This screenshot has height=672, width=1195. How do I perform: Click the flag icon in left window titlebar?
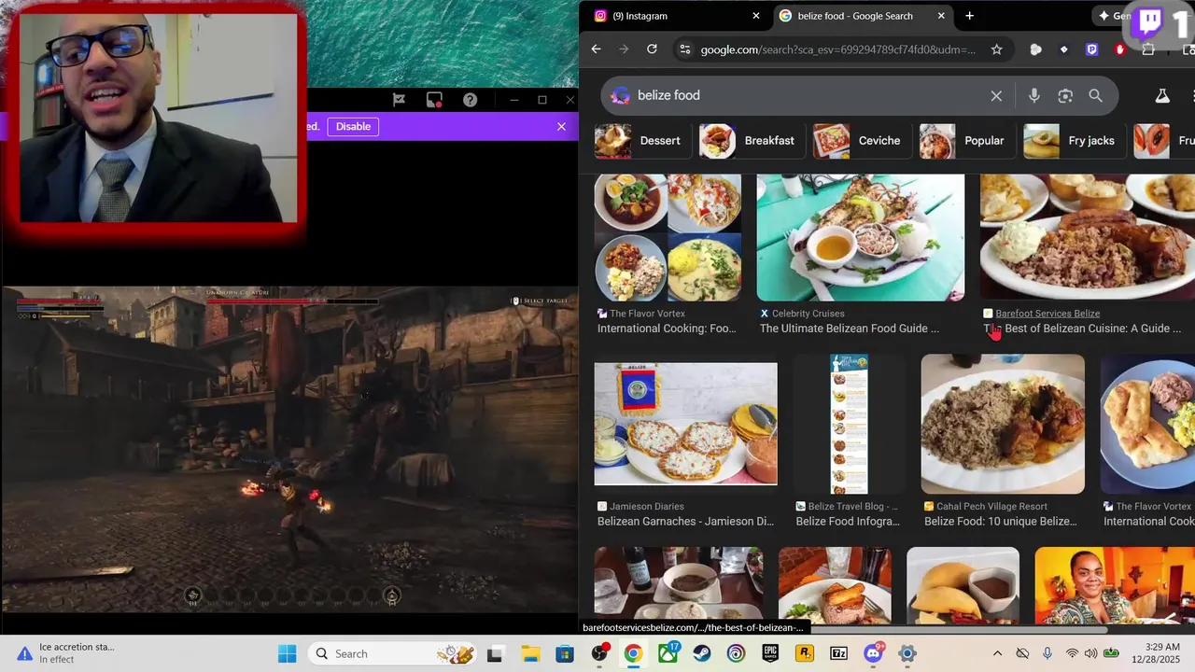(399, 100)
